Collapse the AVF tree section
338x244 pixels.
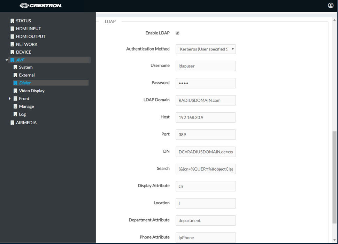(x=6, y=60)
